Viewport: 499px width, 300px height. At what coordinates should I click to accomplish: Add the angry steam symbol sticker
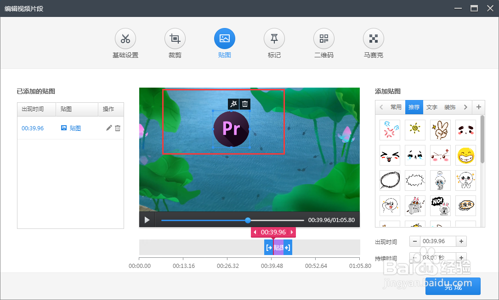click(390, 130)
